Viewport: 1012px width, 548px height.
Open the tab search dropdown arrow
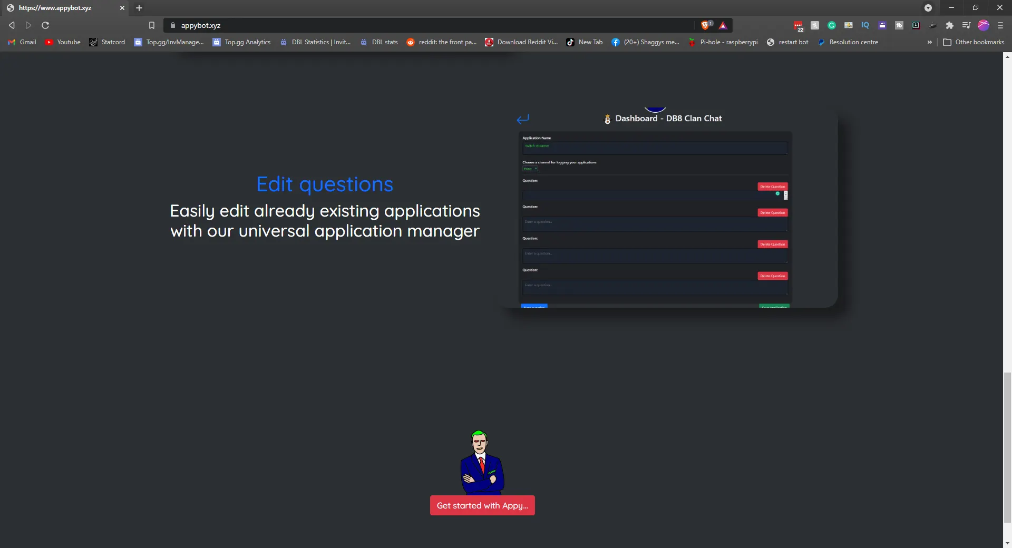(x=928, y=8)
